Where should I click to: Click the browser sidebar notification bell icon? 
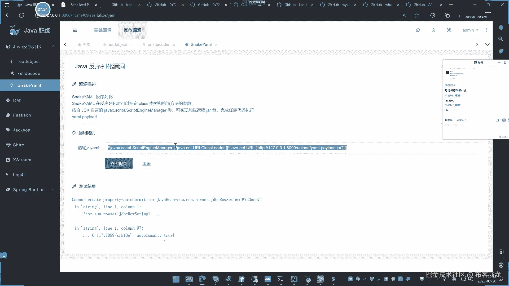501,28
